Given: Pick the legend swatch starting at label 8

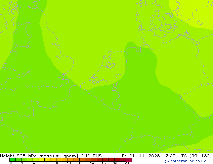Looking at the screenshot, I should tap(59, 160).
